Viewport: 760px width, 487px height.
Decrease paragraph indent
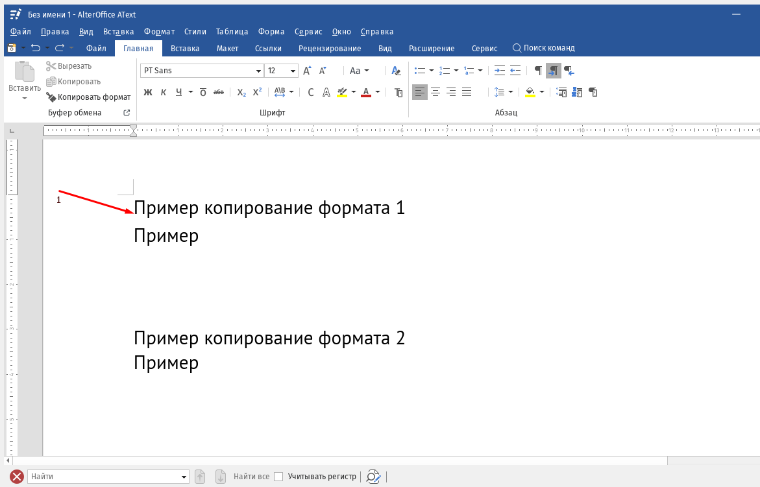(515, 71)
